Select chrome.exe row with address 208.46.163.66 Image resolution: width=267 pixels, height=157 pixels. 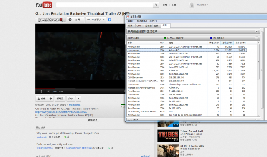(x=186, y=94)
